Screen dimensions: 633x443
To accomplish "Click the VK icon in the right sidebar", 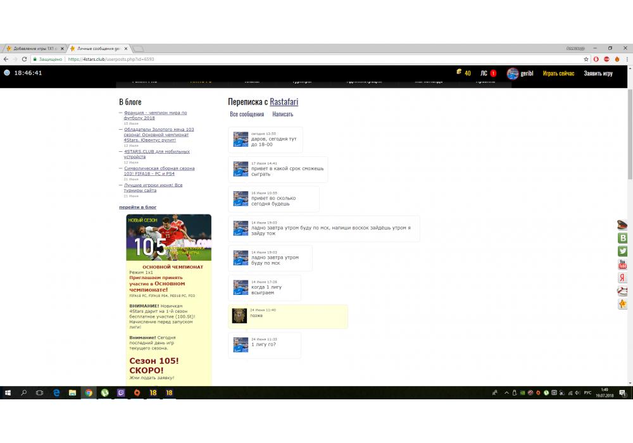I will 622,238.
